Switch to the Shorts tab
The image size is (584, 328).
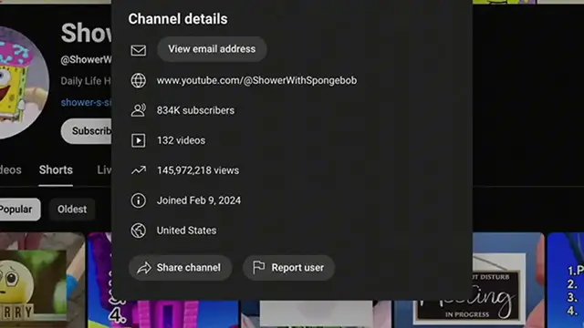[56, 170]
